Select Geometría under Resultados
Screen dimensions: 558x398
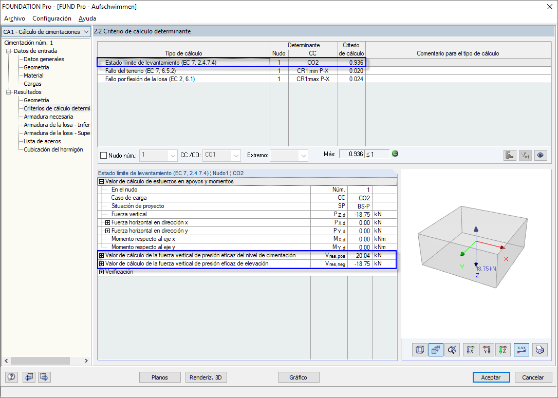pyautogui.click(x=36, y=100)
